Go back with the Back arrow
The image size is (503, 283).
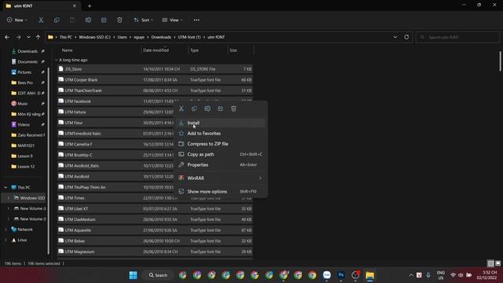click(7, 37)
